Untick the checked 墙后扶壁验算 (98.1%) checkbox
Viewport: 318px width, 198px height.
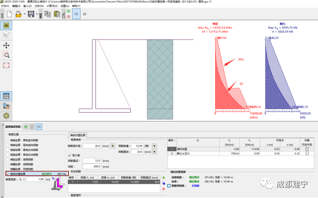pos(7,174)
